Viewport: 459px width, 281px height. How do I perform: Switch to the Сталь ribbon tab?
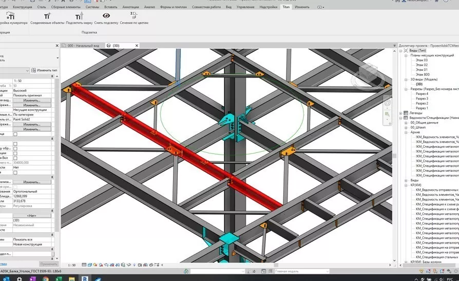tap(43, 7)
